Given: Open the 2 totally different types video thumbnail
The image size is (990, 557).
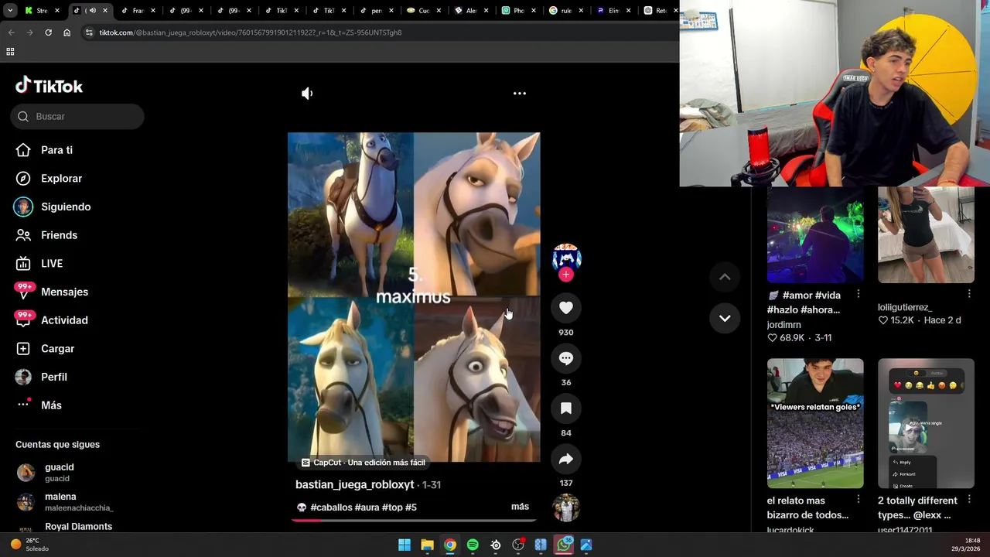Looking at the screenshot, I should [926, 423].
